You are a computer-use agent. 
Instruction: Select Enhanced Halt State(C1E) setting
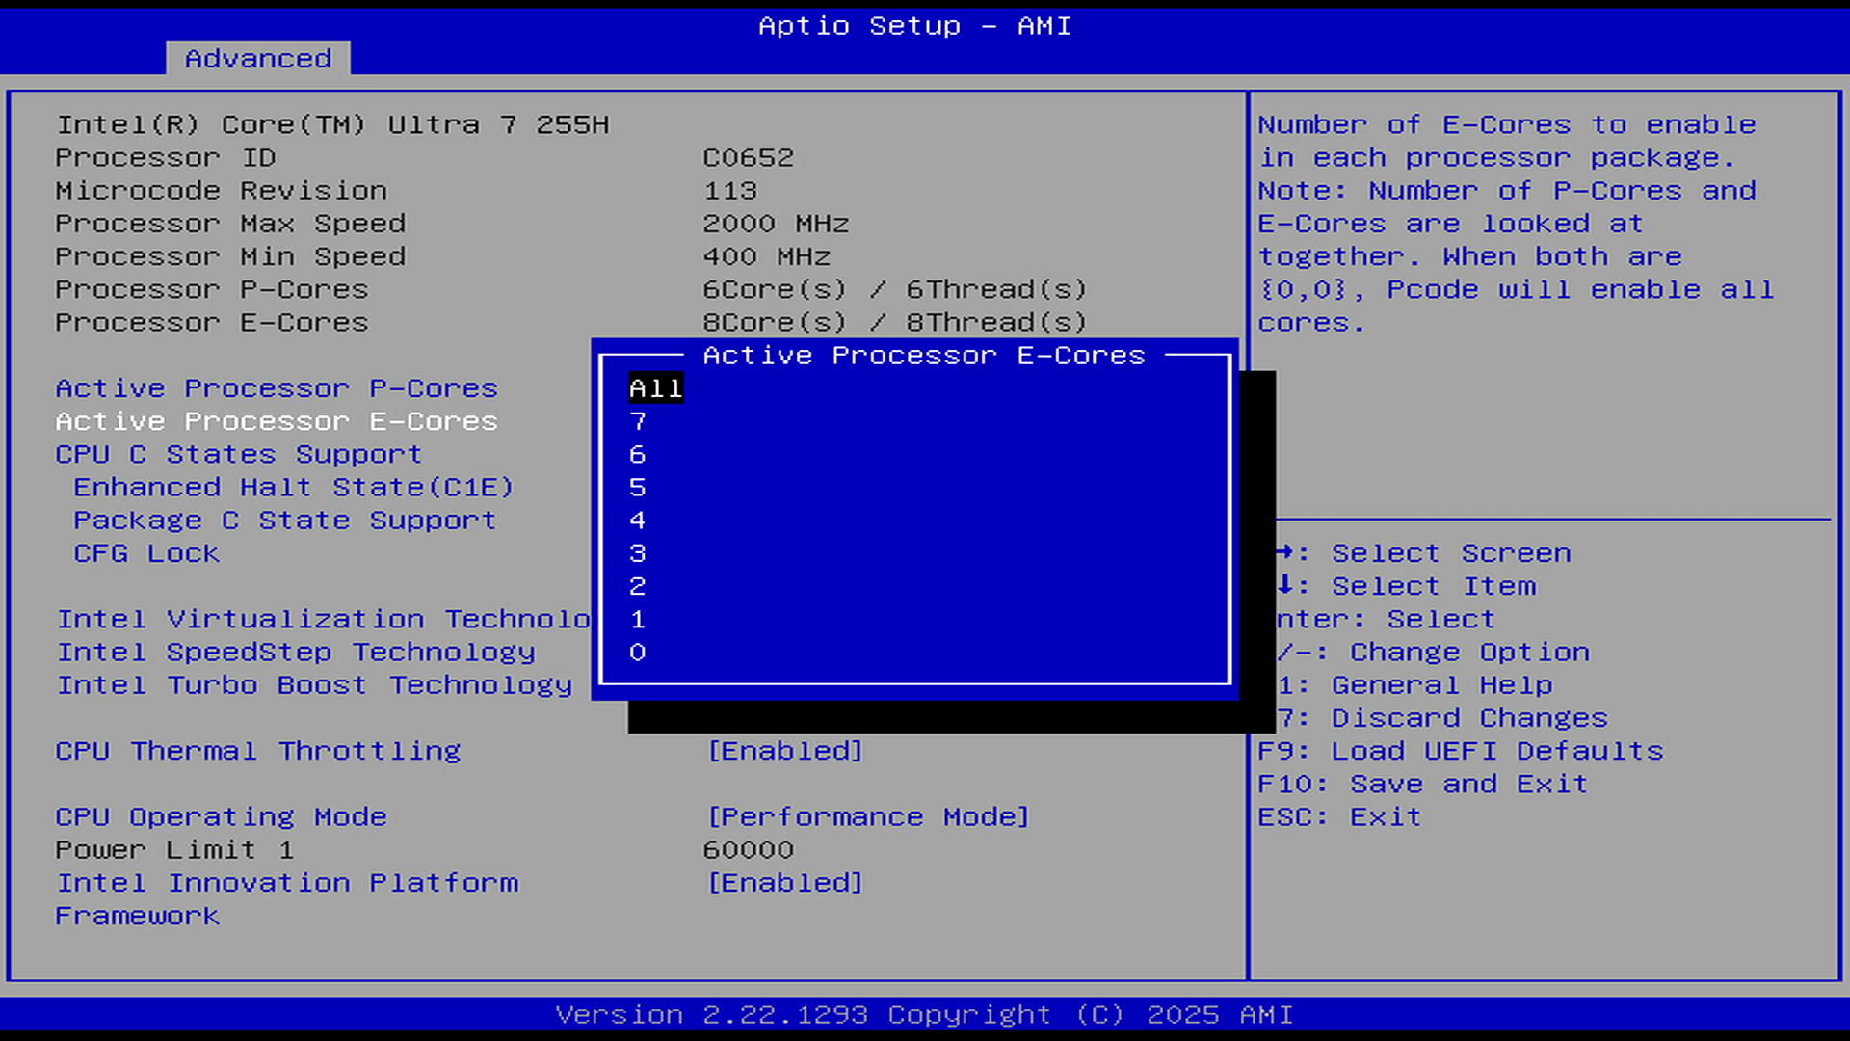pos(294,488)
